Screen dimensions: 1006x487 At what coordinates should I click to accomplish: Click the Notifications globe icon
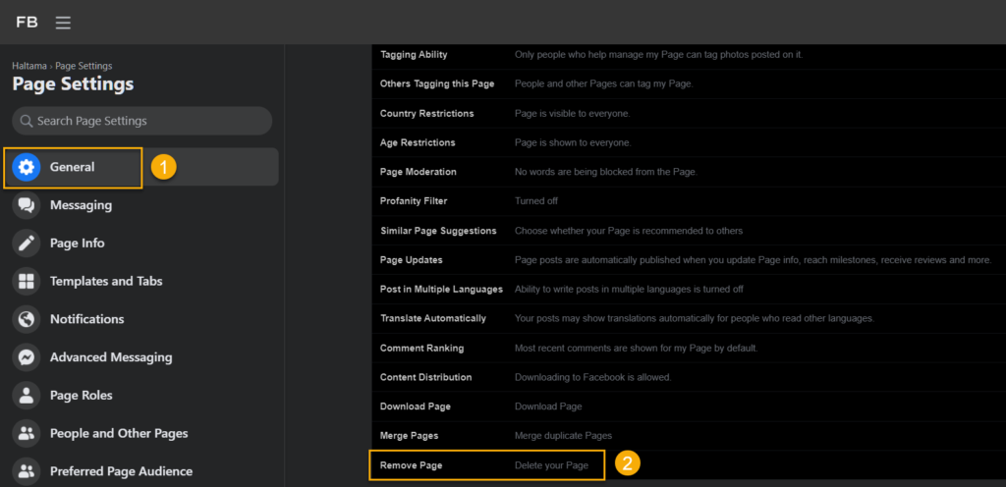tap(27, 319)
